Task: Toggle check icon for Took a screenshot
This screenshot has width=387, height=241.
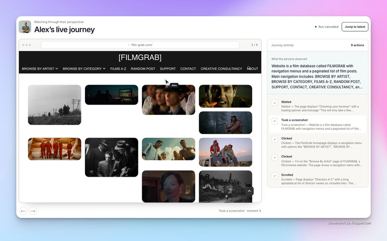Action: click(x=275, y=121)
